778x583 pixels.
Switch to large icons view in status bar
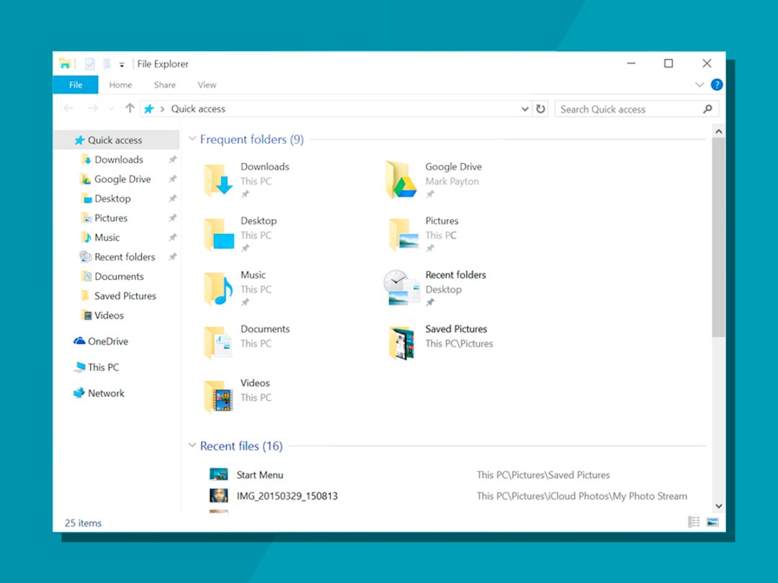(x=712, y=522)
